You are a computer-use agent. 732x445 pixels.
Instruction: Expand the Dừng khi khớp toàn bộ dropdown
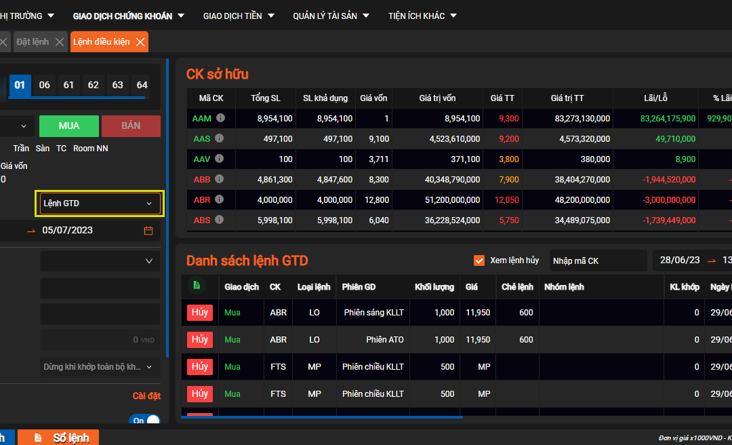click(98, 366)
